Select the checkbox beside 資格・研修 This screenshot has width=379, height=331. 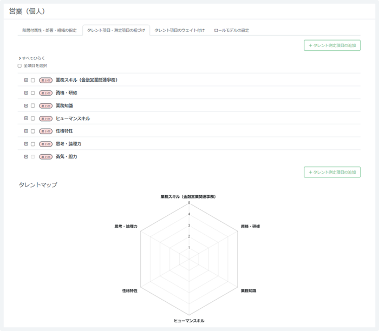click(33, 93)
